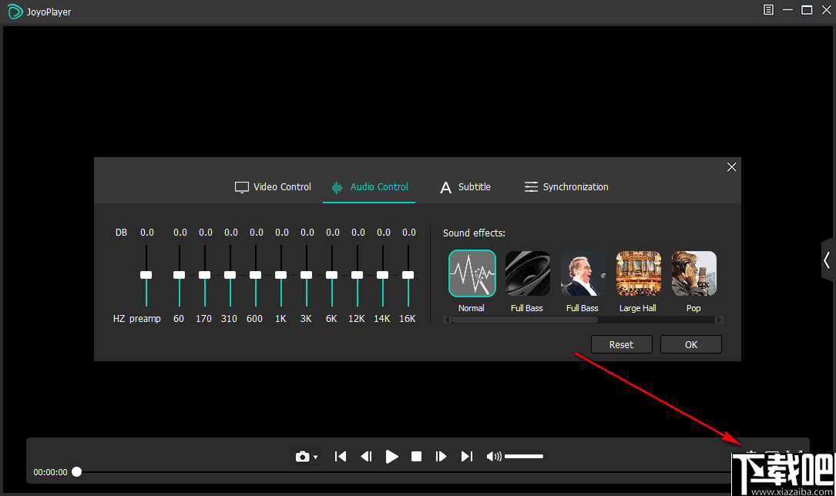Select the Audio Control equalizer icon
This screenshot has height=496, width=836.
[x=337, y=186]
